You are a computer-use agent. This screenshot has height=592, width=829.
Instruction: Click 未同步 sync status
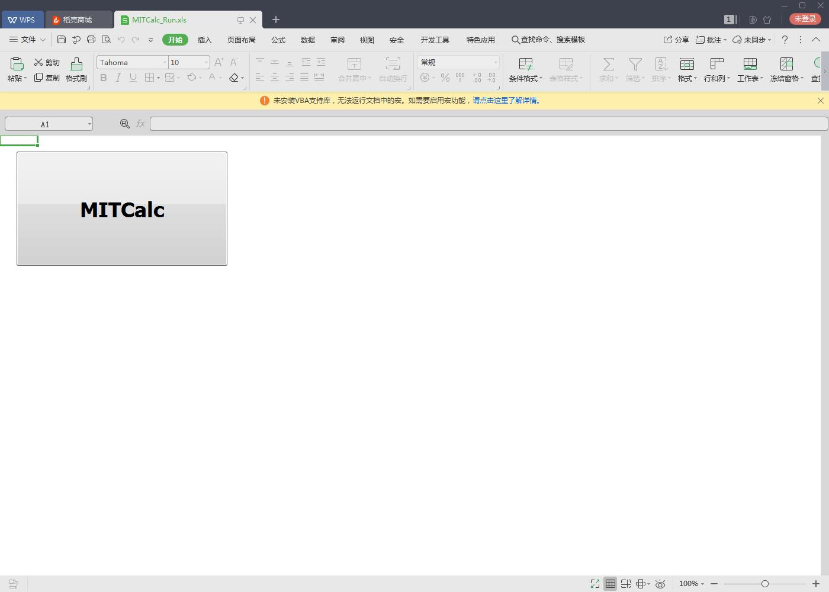pyautogui.click(x=752, y=40)
